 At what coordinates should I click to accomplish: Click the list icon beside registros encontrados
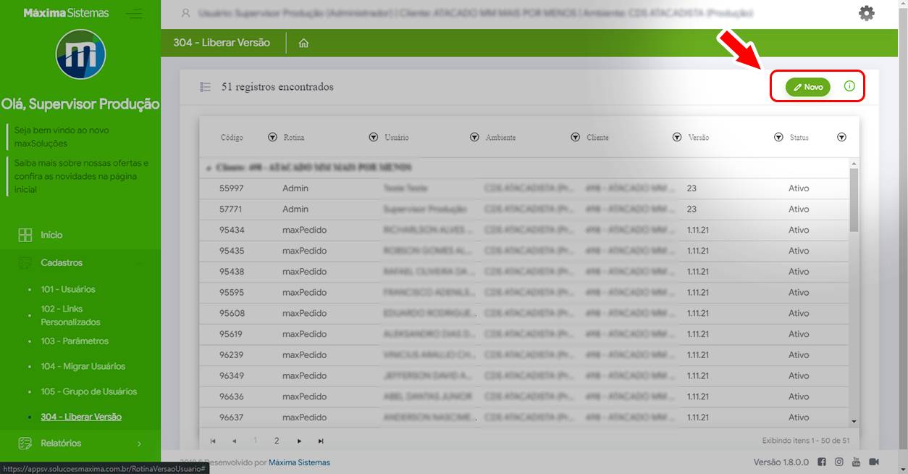click(x=206, y=87)
